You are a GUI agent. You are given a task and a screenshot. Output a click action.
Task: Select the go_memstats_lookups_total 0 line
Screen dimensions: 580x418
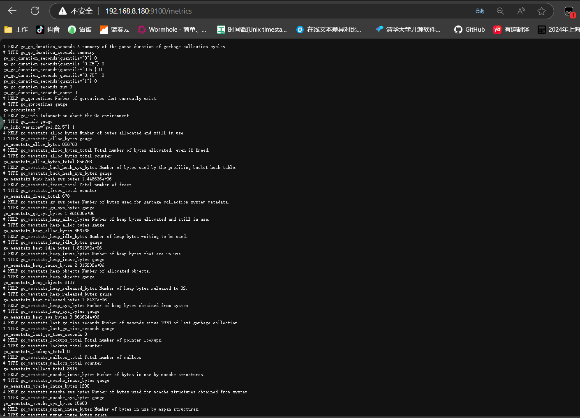tap(37, 352)
